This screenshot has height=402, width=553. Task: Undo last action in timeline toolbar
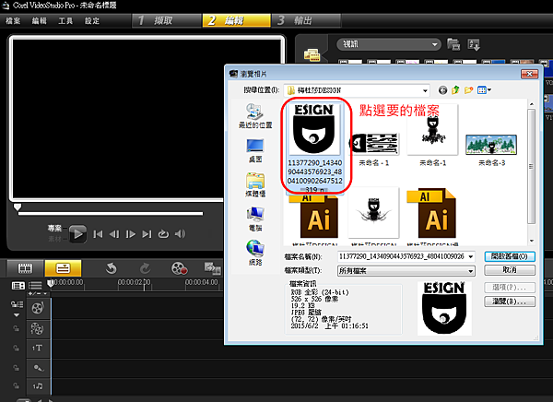(112, 268)
